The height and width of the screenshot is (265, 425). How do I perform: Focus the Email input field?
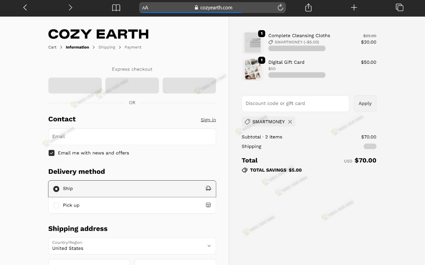tap(132, 137)
